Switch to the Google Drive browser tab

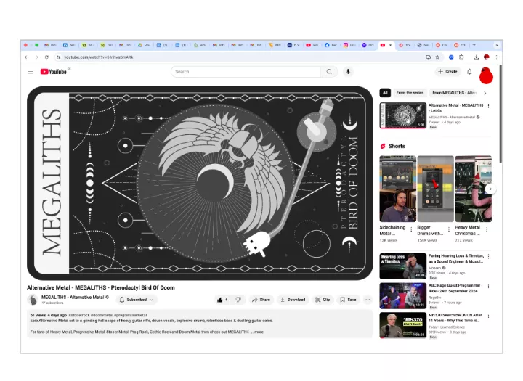pyautogui.click(x=144, y=45)
